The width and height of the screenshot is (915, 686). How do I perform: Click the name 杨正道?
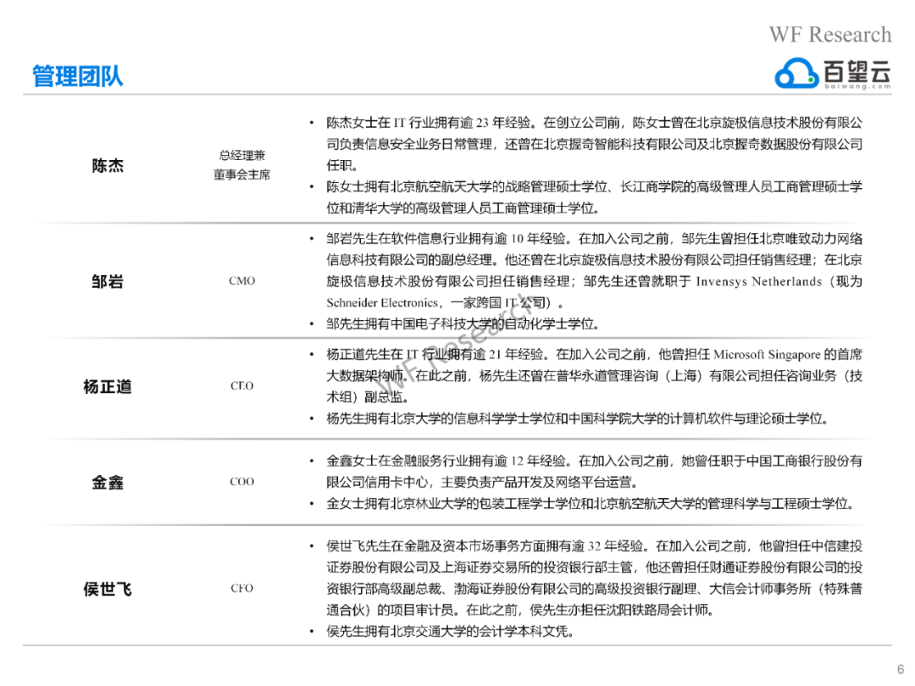click(108, 387)
